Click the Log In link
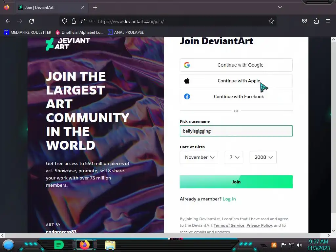 [x=229, y=199]
